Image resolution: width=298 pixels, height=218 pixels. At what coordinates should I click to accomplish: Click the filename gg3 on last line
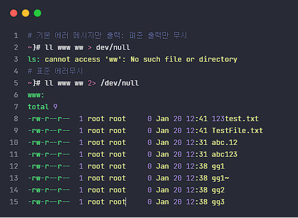(218, 202)
